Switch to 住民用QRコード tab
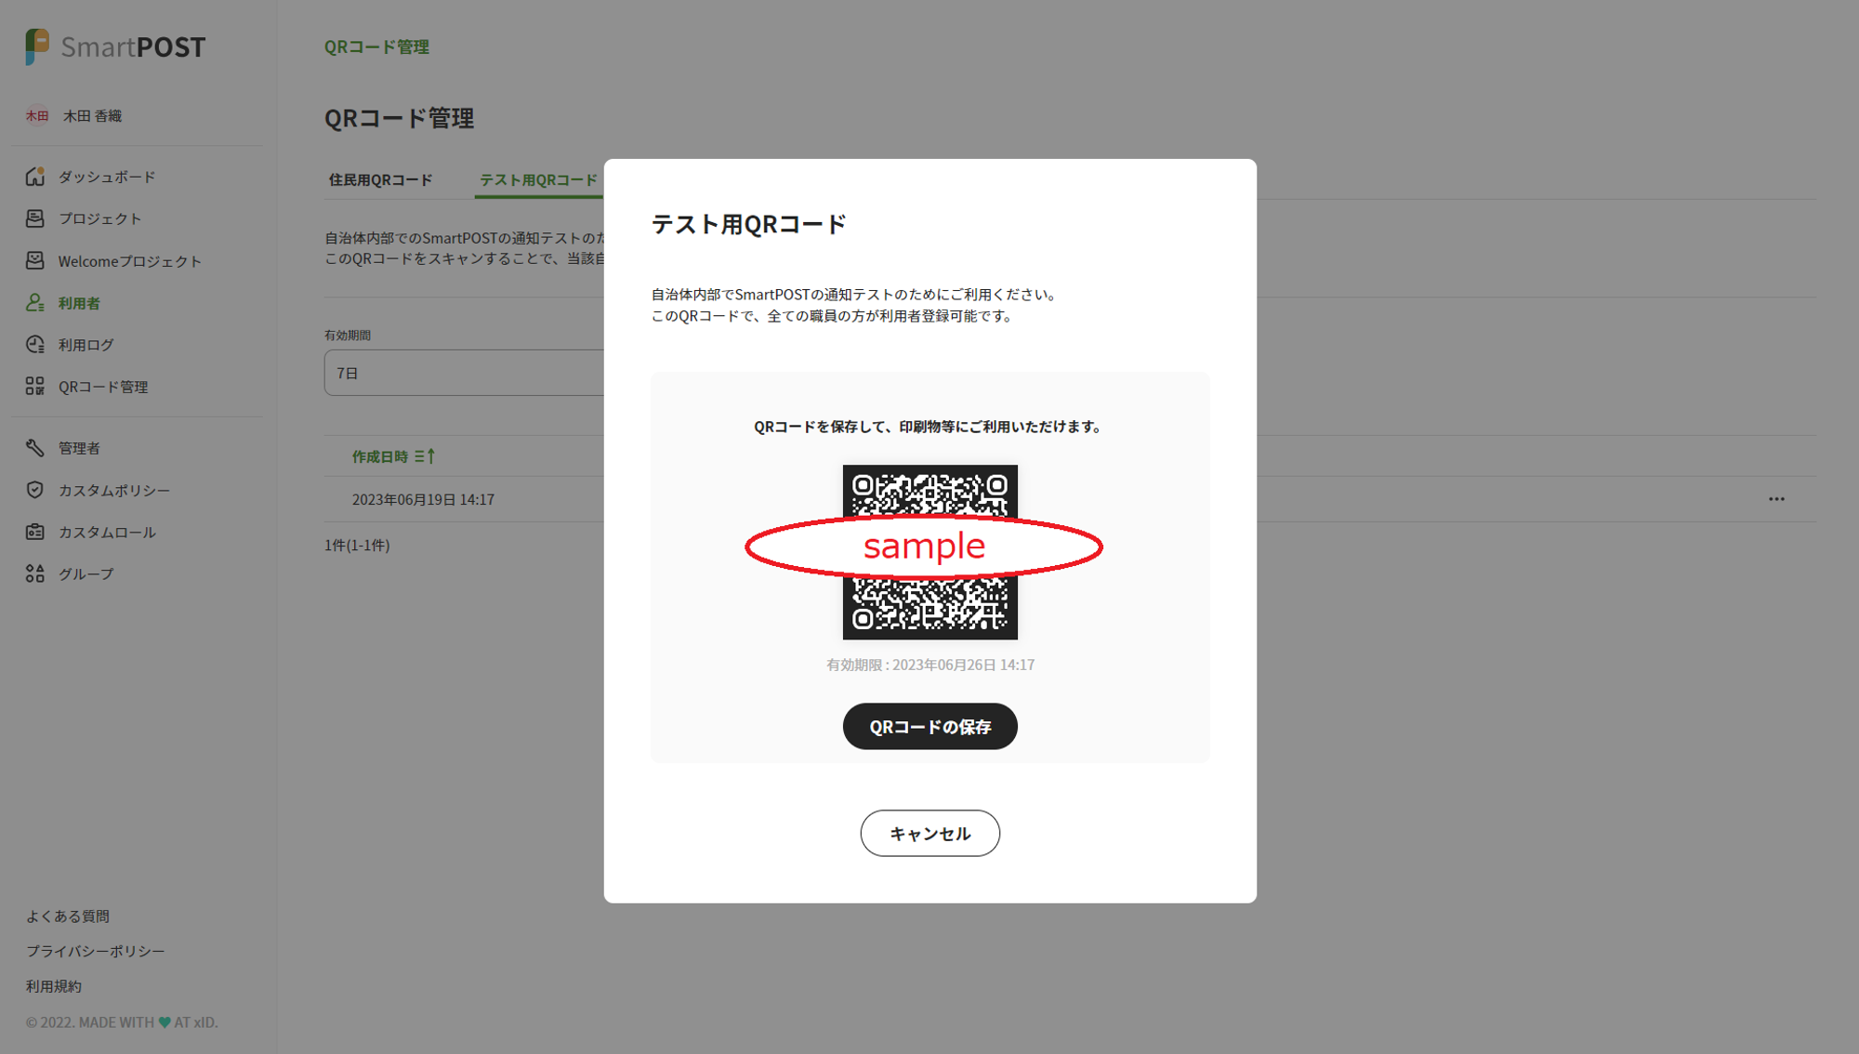 tap(380, 180)
